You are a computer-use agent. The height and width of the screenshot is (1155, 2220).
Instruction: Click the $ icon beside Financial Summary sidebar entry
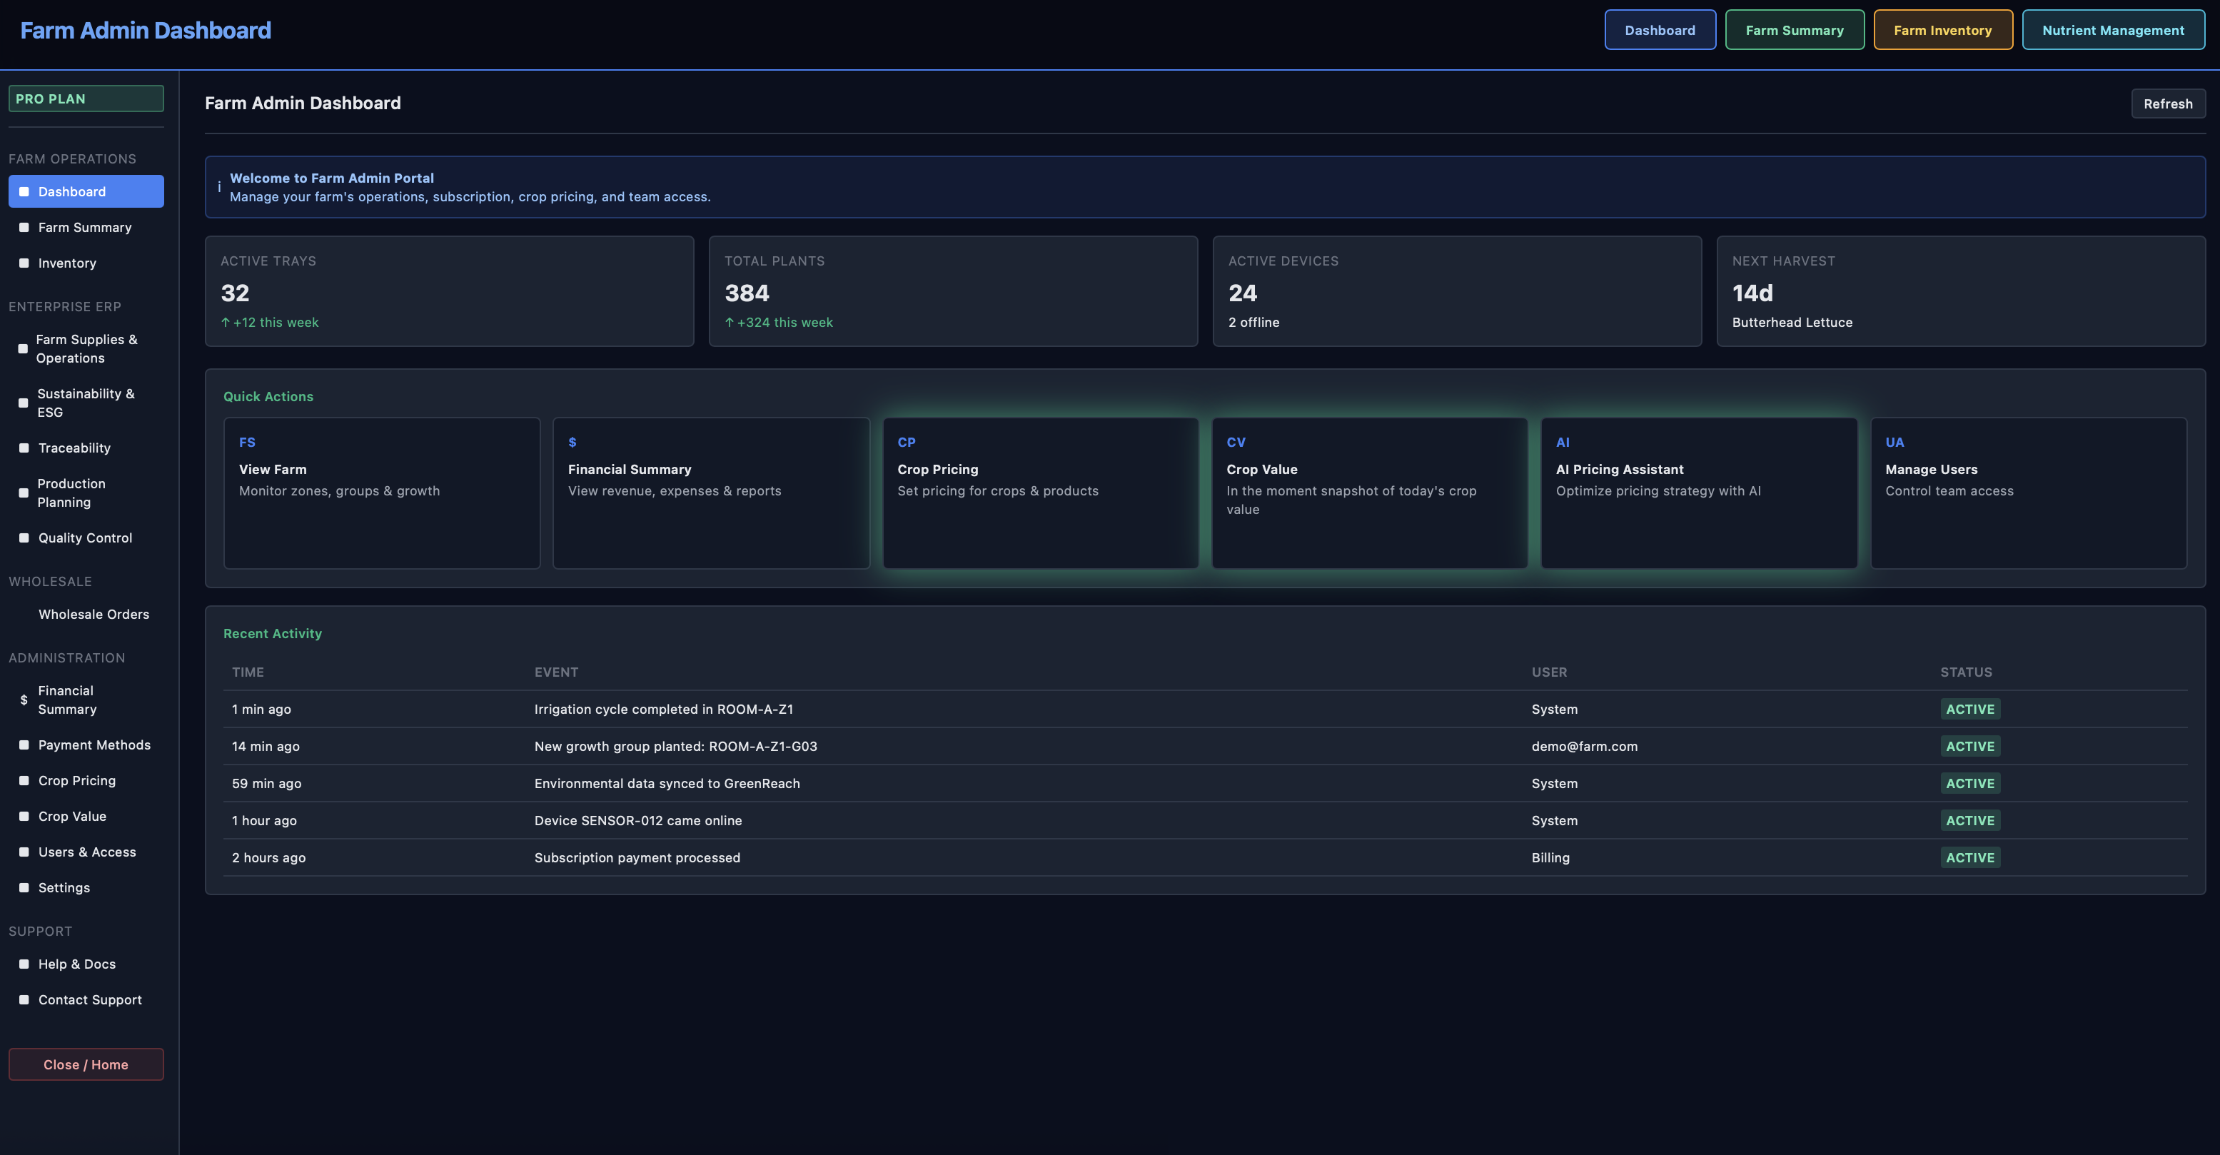point(24,700)
